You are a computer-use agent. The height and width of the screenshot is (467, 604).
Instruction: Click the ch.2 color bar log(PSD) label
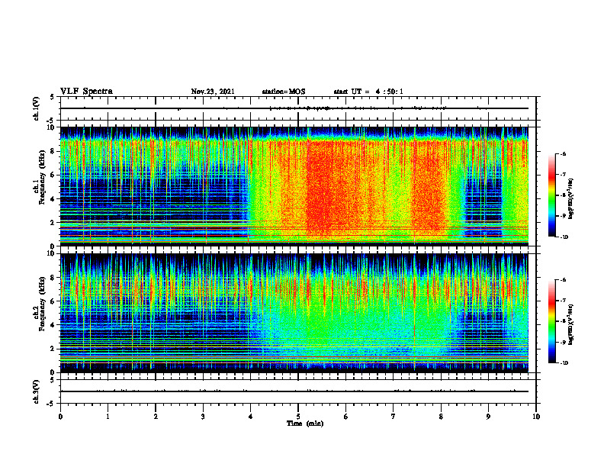point(571,324)
